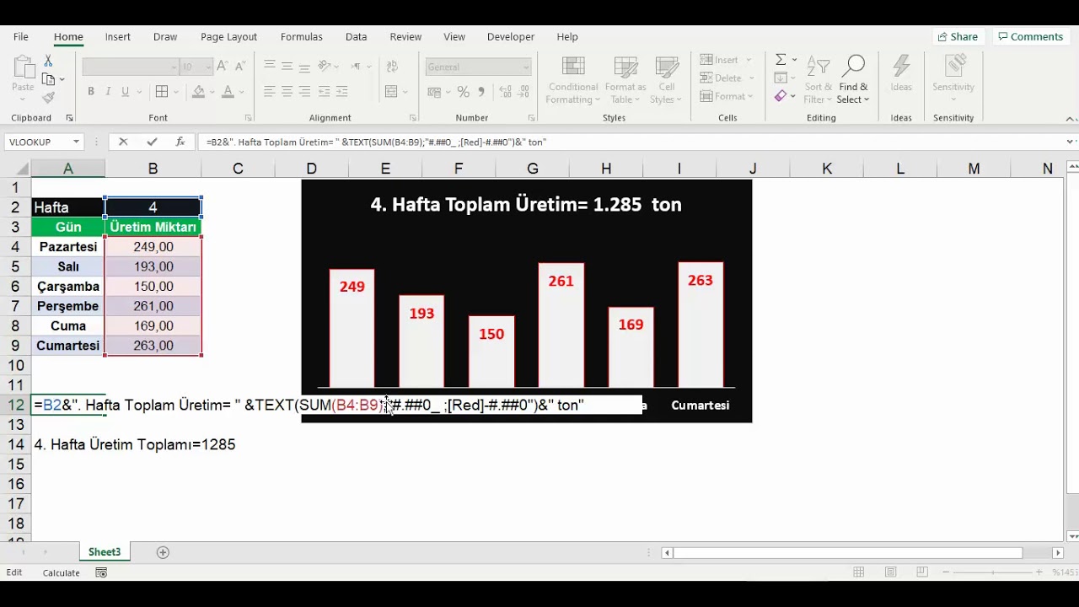This screenshot has height=607, width=1079.
Task: Click the Font Color swatch
Action: pyautogui.click(x=228, y=92)
